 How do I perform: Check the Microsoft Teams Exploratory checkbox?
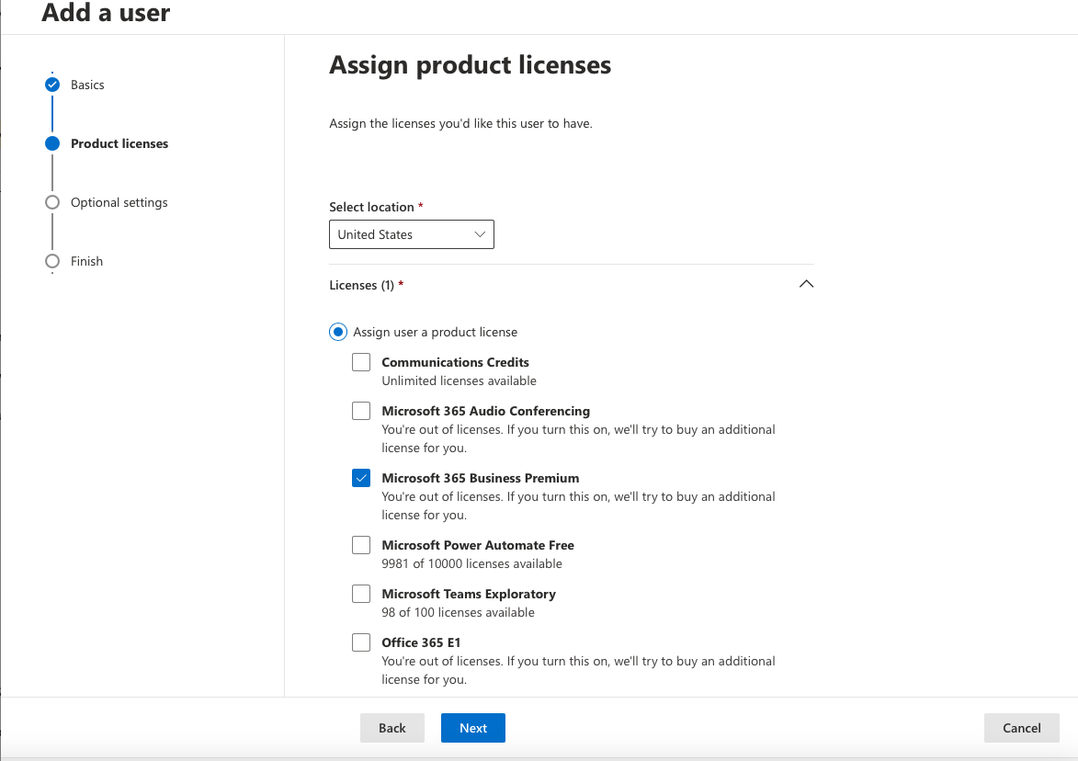(361, 594)
